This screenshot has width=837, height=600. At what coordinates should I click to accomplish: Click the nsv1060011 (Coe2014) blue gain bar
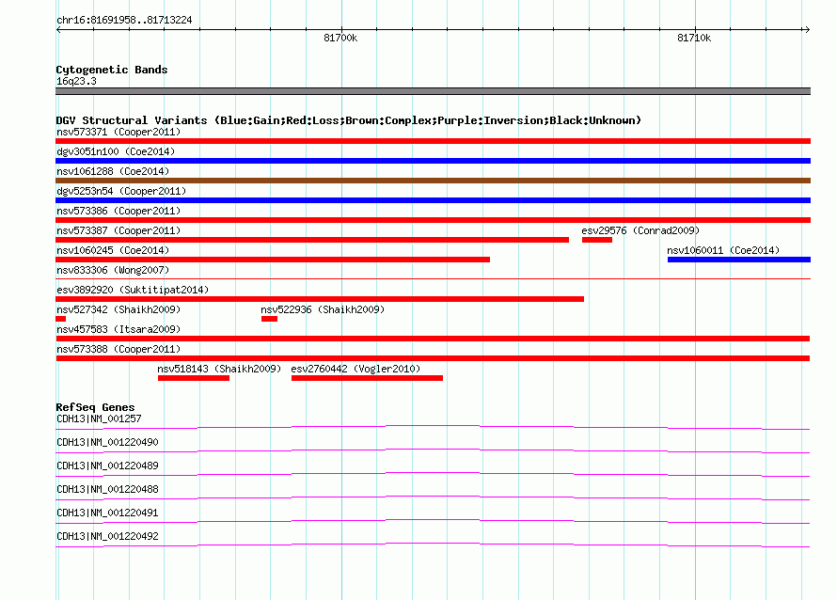pyautogui.click(x=739, y=260)
